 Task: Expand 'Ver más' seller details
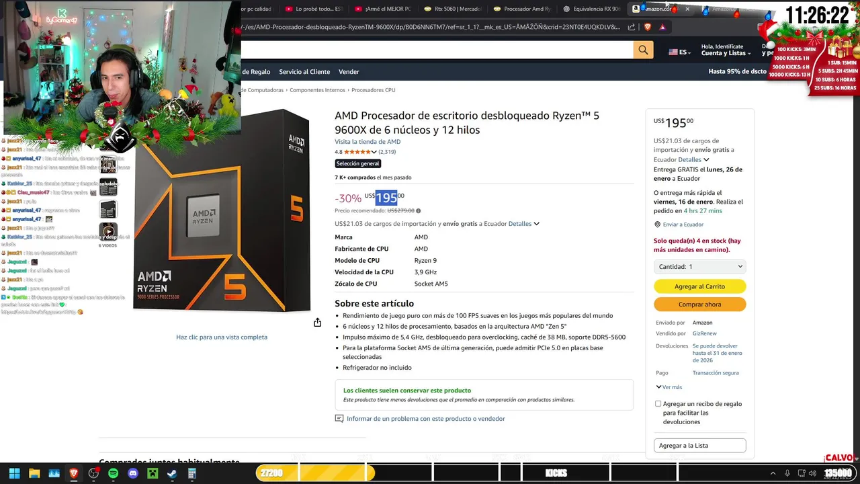coord(669,387)
